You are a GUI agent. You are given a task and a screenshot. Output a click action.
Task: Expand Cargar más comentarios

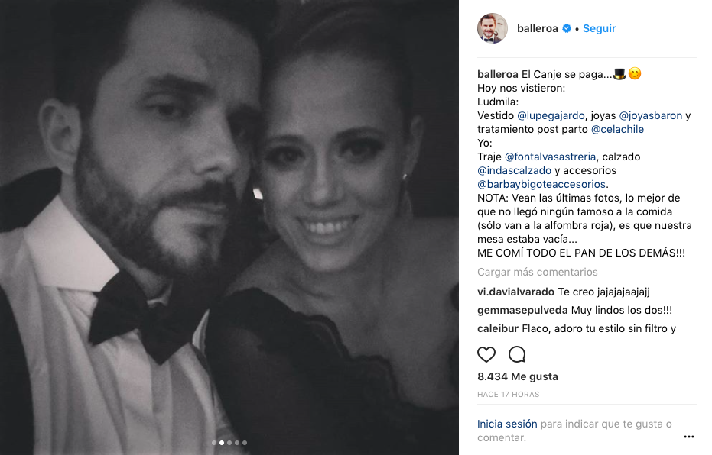537,272
